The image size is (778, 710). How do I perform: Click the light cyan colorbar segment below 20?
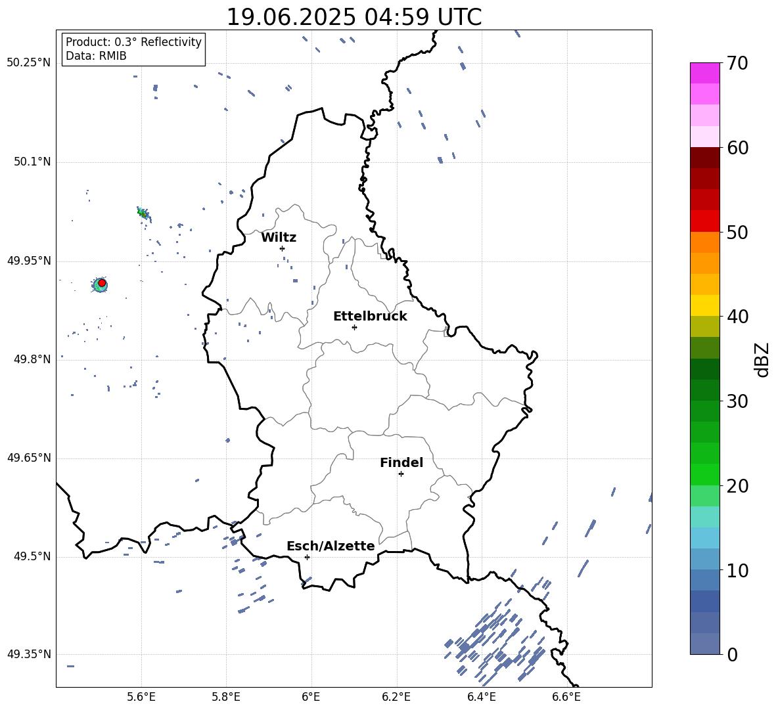tap(704, 517)
